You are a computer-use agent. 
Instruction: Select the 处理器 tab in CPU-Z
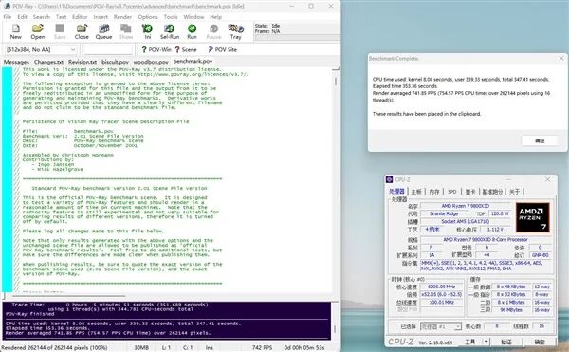click(x=396, y=192)
